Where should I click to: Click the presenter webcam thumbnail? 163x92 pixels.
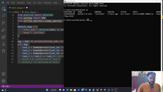tap(147, 82)
